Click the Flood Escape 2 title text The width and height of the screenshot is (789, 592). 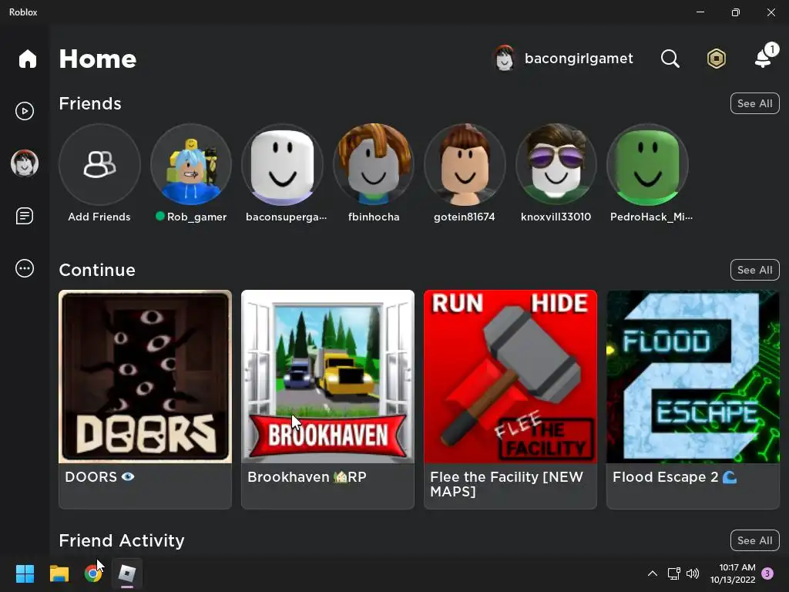tap(674, 476)
